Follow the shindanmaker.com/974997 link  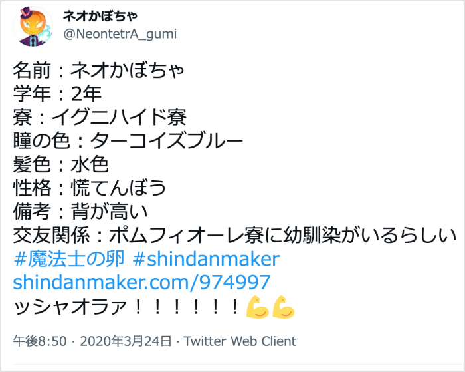141,282
